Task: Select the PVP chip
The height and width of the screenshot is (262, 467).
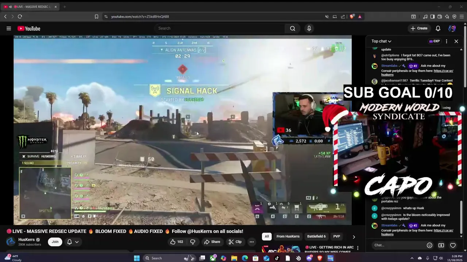Action: 336,237
